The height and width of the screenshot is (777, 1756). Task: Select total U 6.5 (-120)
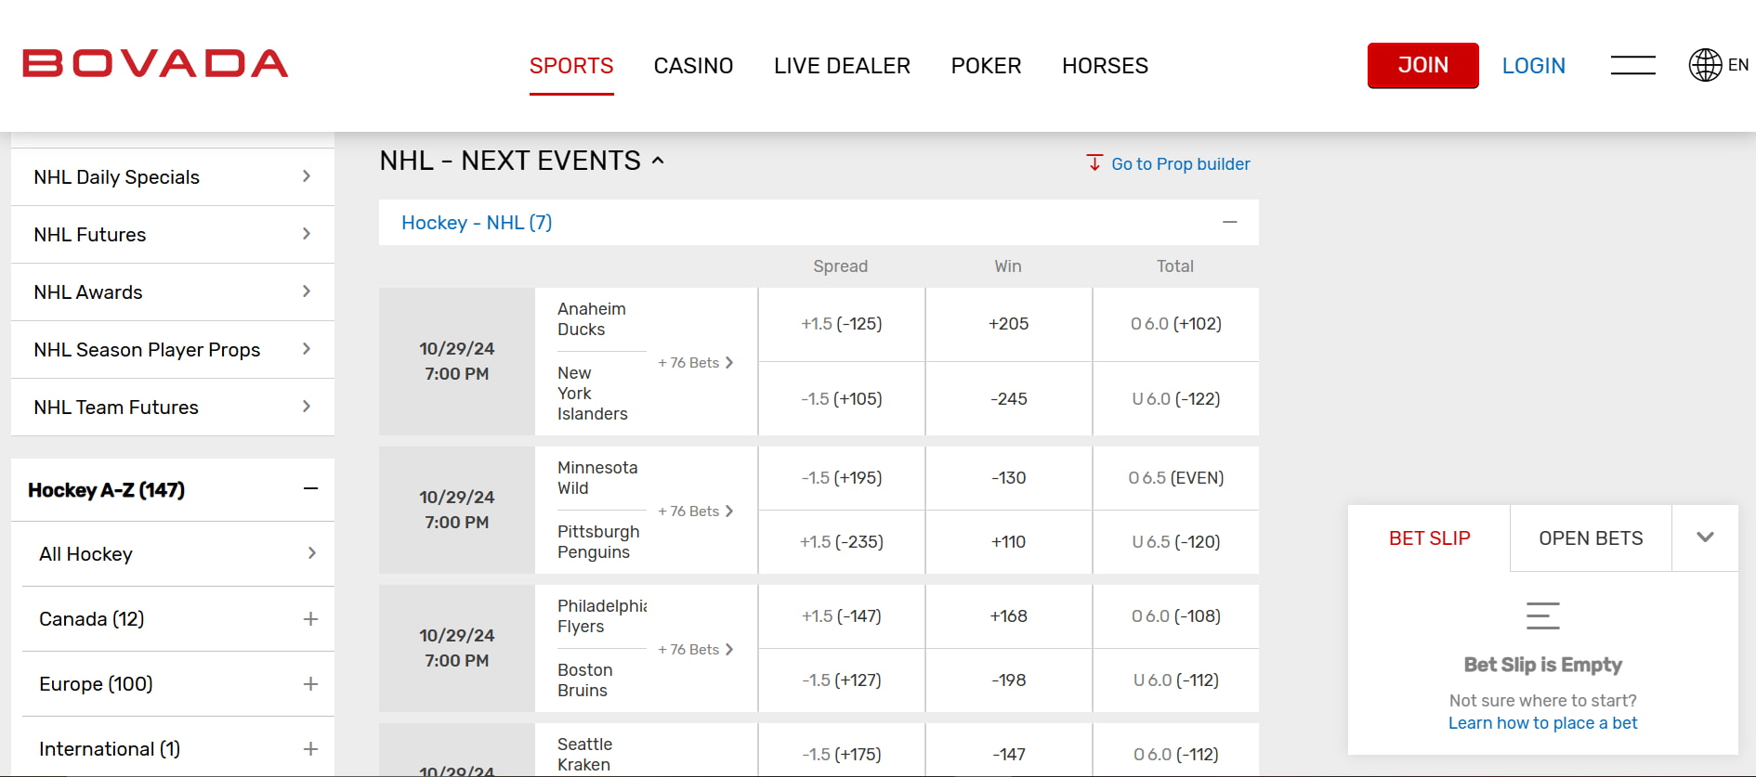click(1176, 542)
